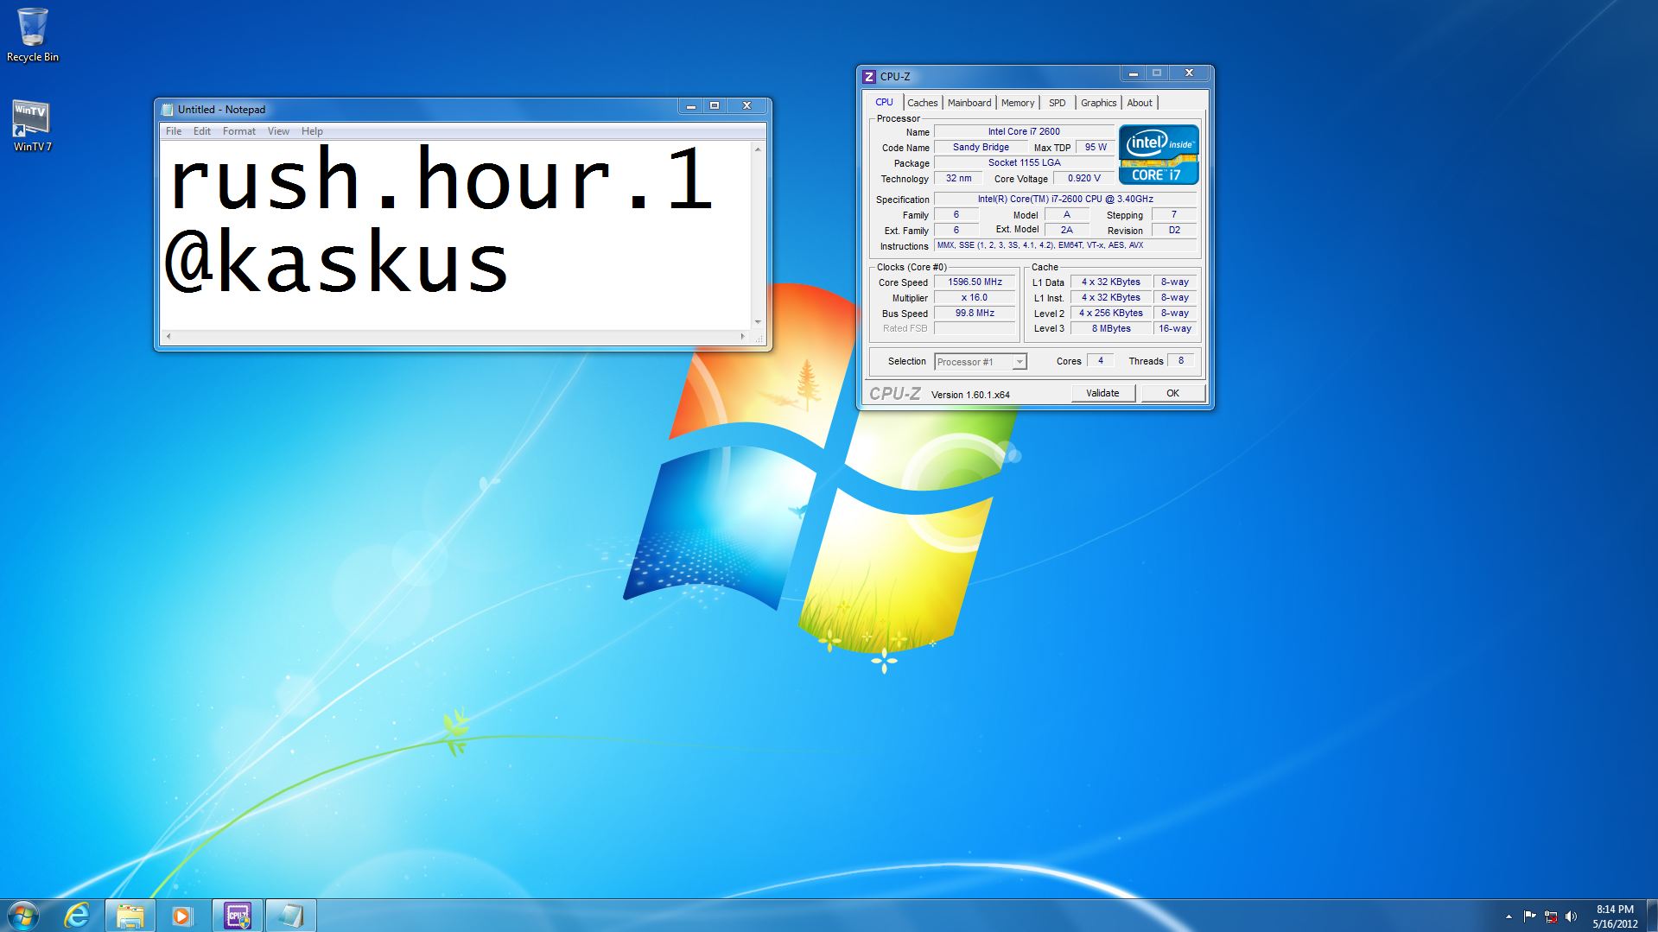The image size is (1658, 932).
Task: Click Level 3 cache value '8 MBytes'
Action: click(1110, 328)
